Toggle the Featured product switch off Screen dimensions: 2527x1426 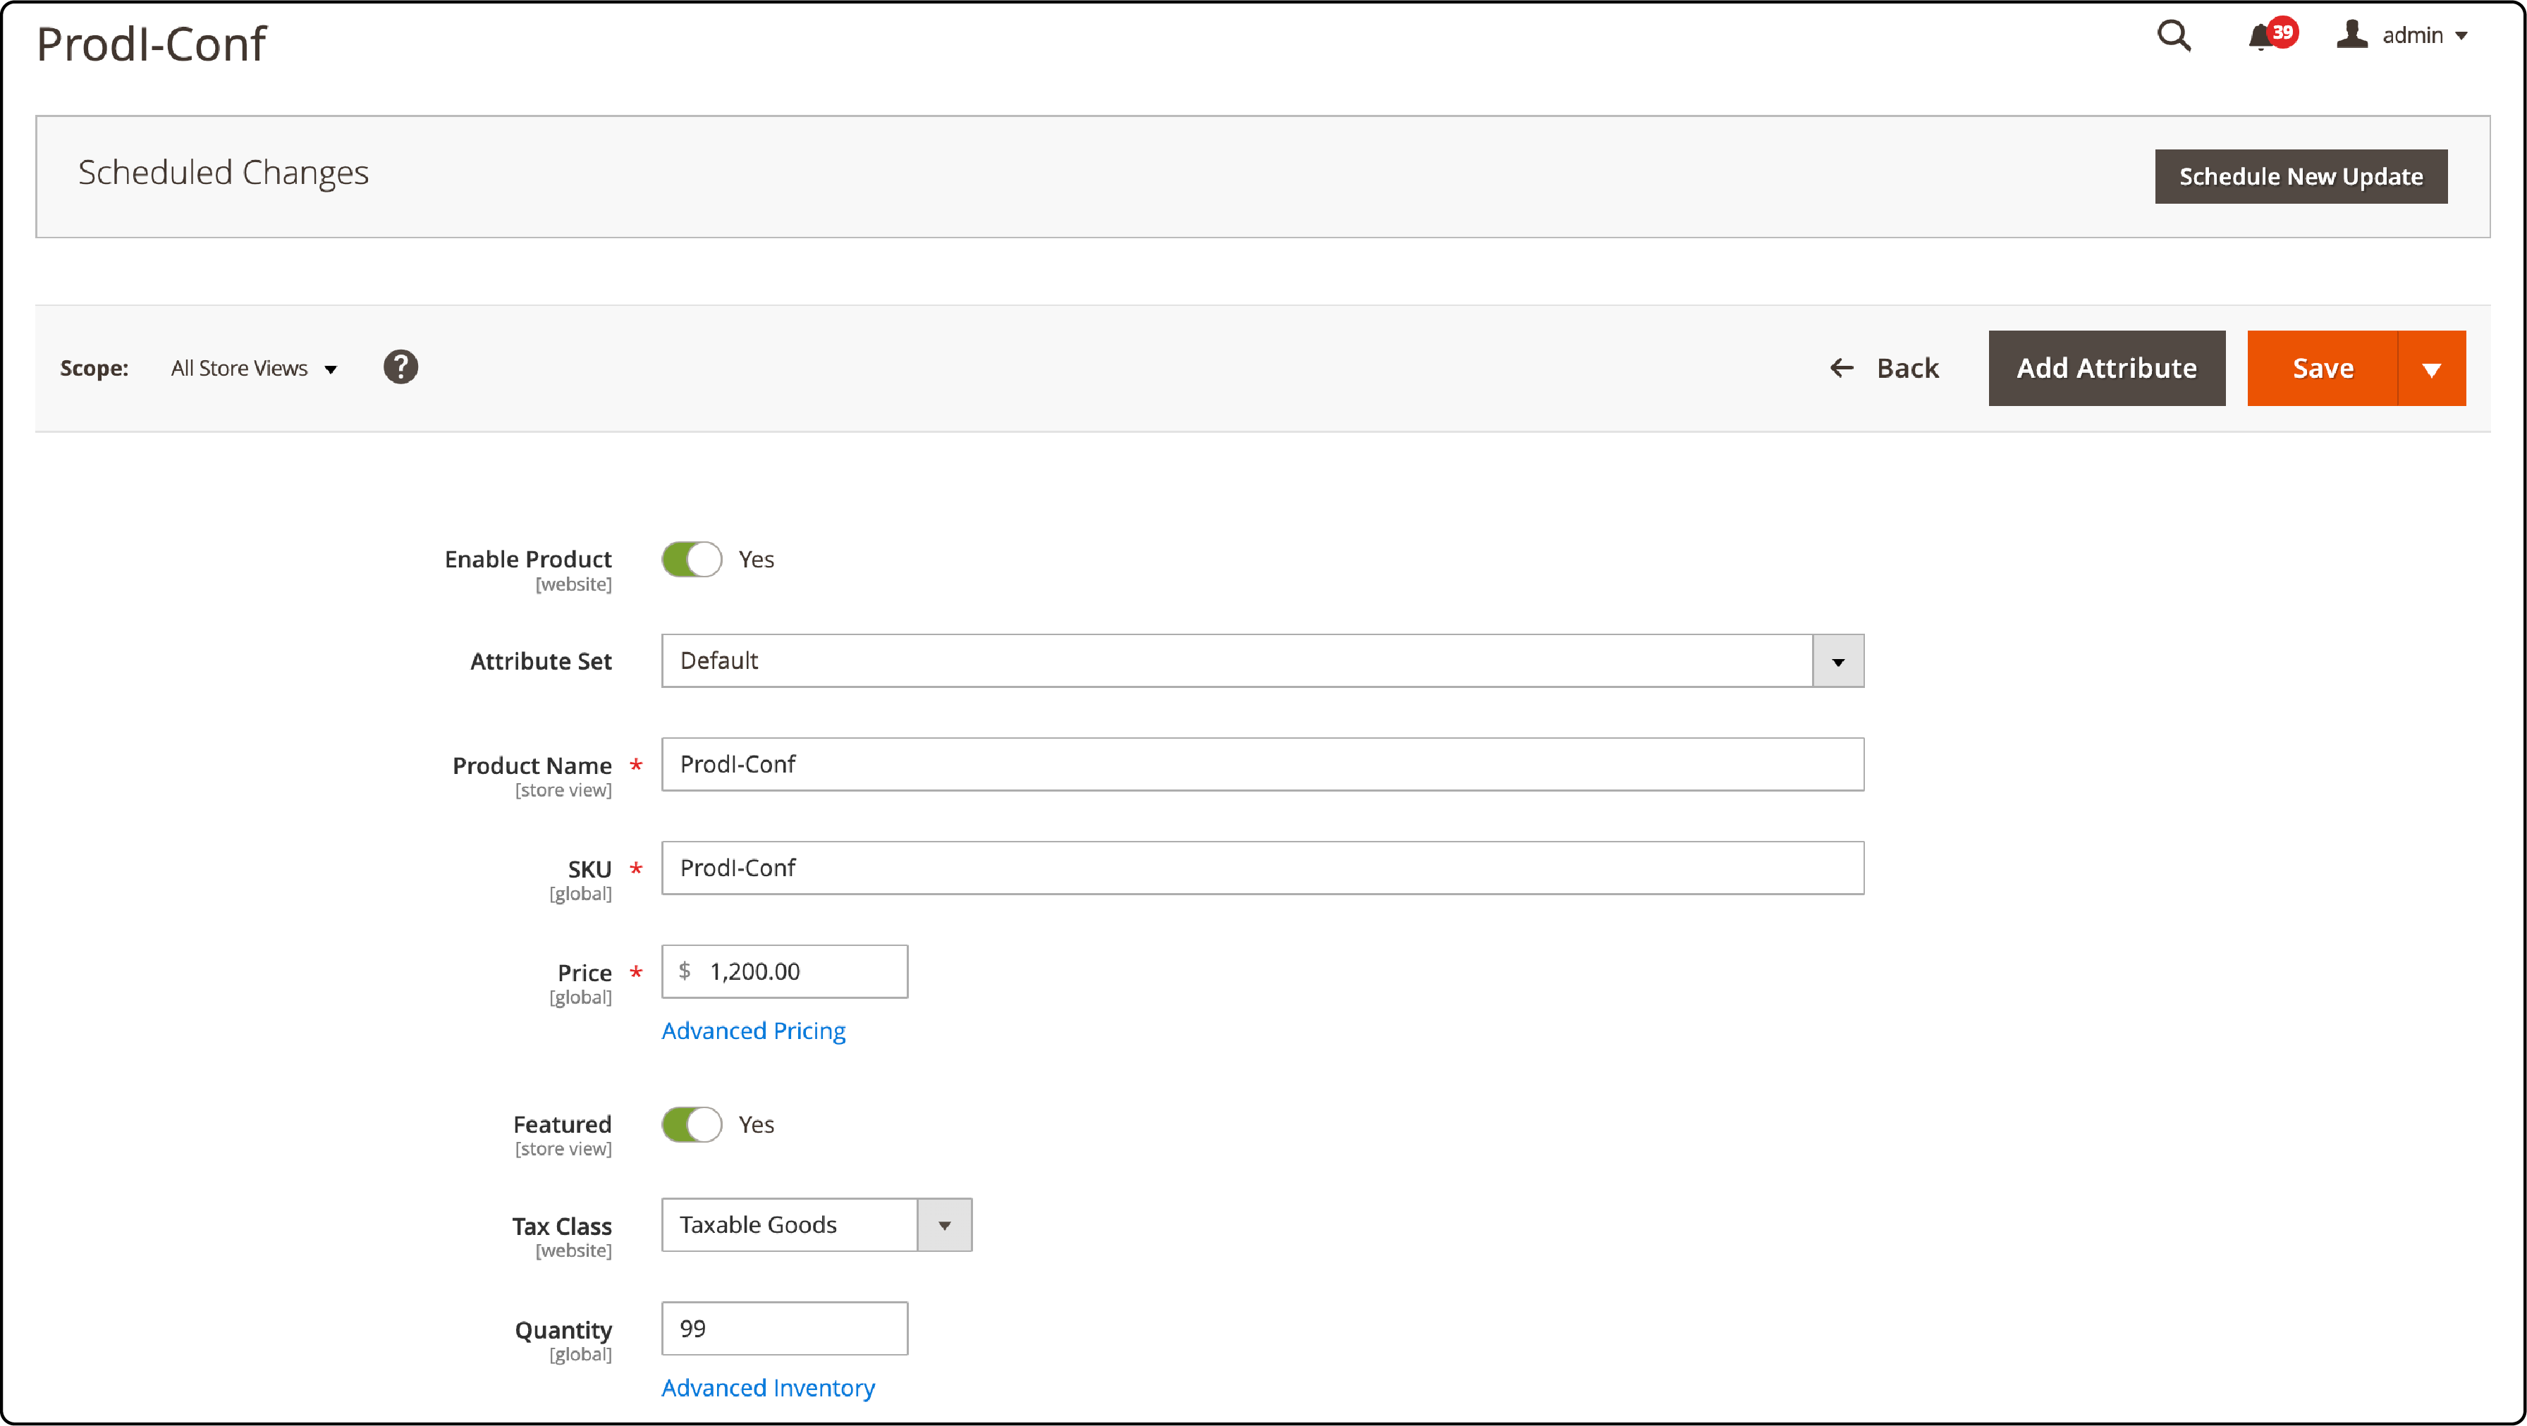coord(692,1124)
